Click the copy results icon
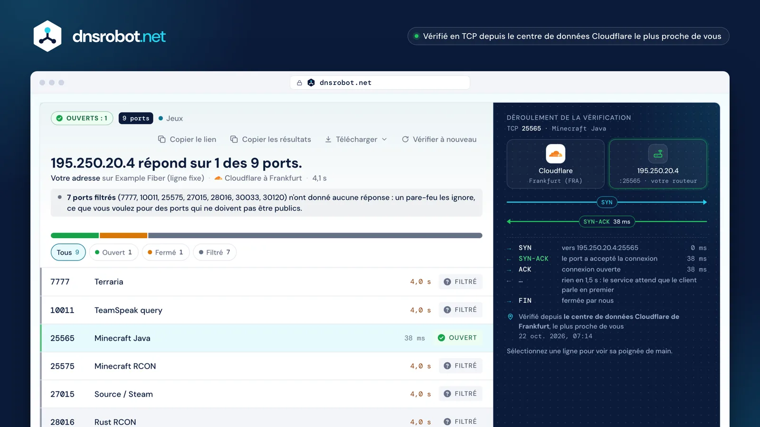The image size is (760, 427). [234, 139]
